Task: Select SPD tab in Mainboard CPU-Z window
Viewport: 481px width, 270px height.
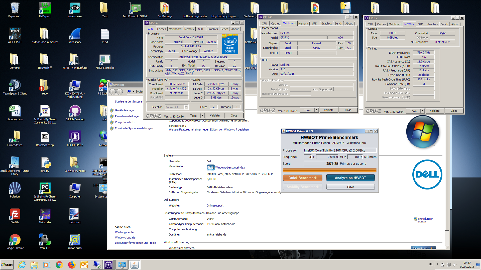Action: coord(314,23)
